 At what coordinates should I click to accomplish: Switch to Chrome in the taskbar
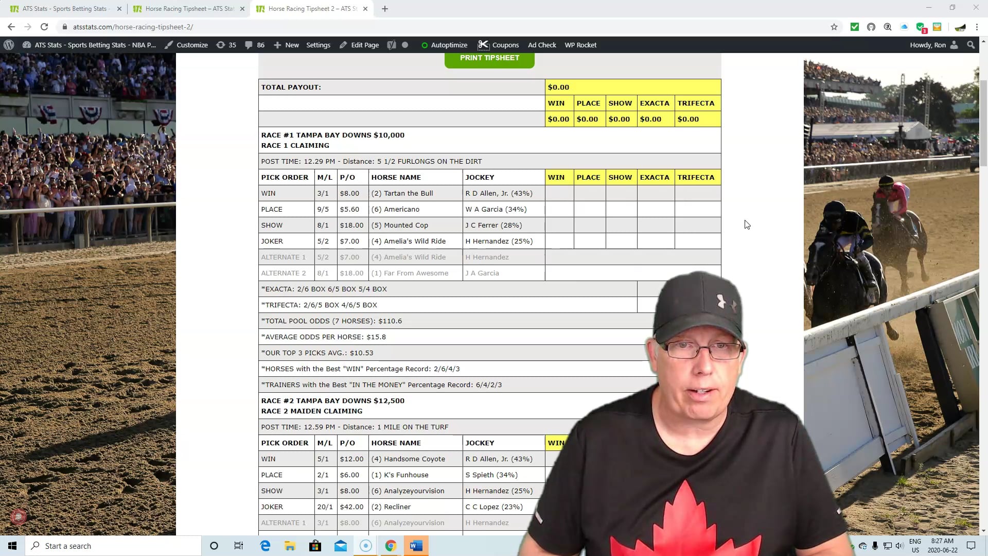391,546
